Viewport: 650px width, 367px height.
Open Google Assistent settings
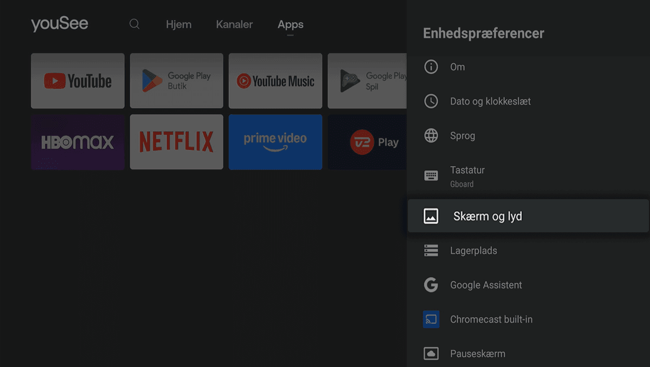click(x=528, y=285)
